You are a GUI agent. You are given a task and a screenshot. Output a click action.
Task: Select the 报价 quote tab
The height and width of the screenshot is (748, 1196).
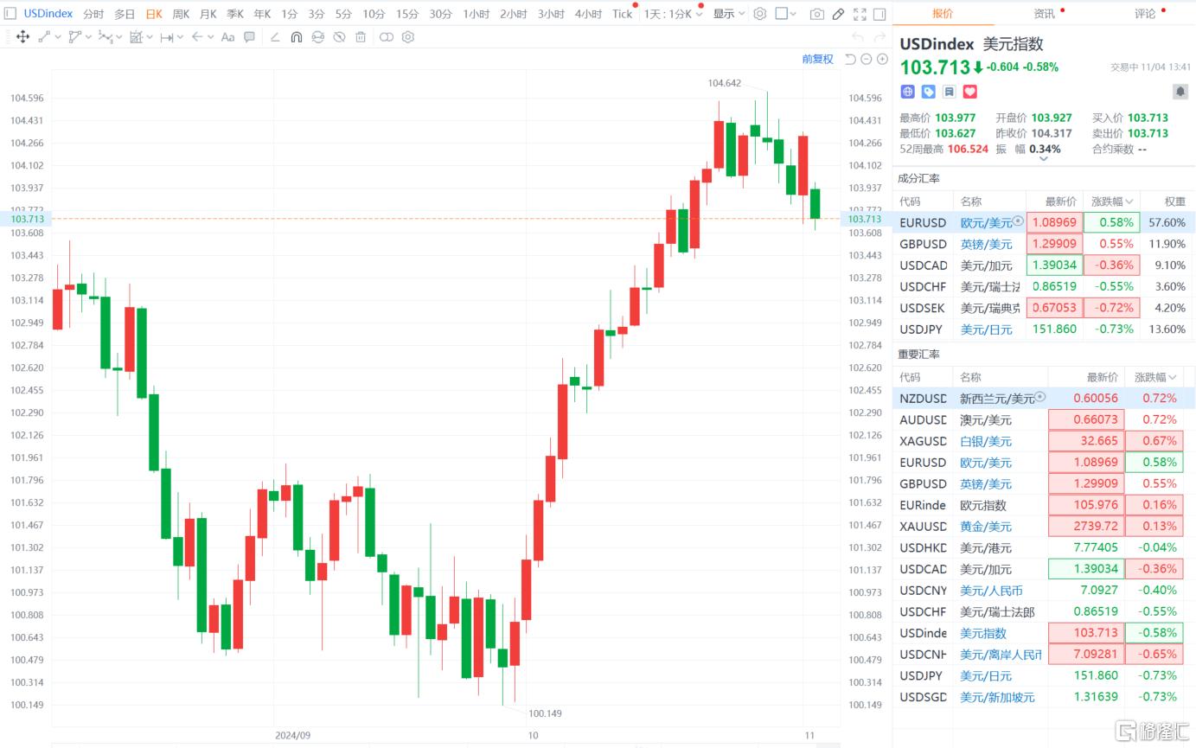[943, 14]
